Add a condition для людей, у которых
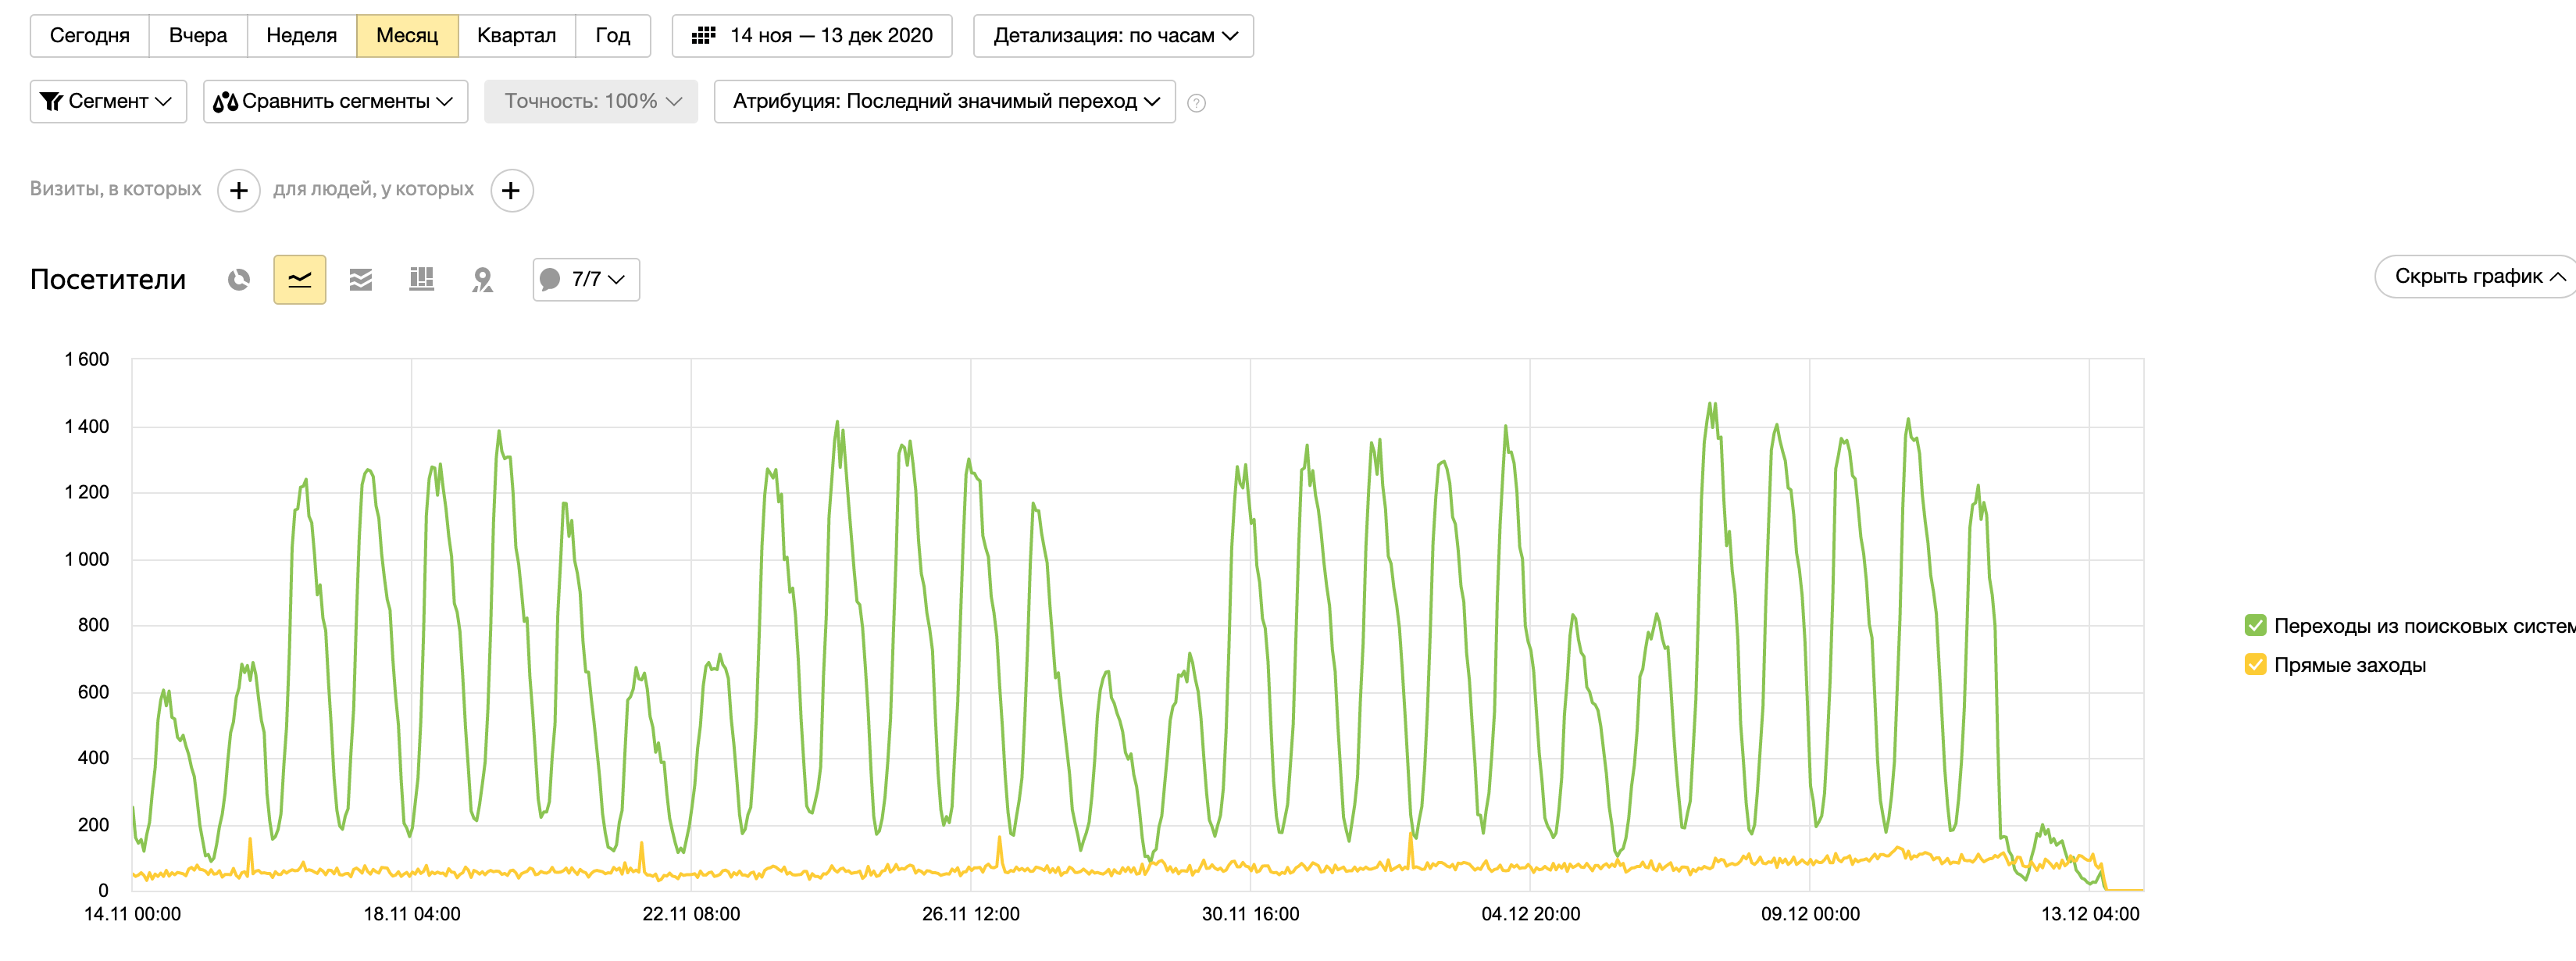This screenshot has width=2576, height=961. click(x=512, y=190)
